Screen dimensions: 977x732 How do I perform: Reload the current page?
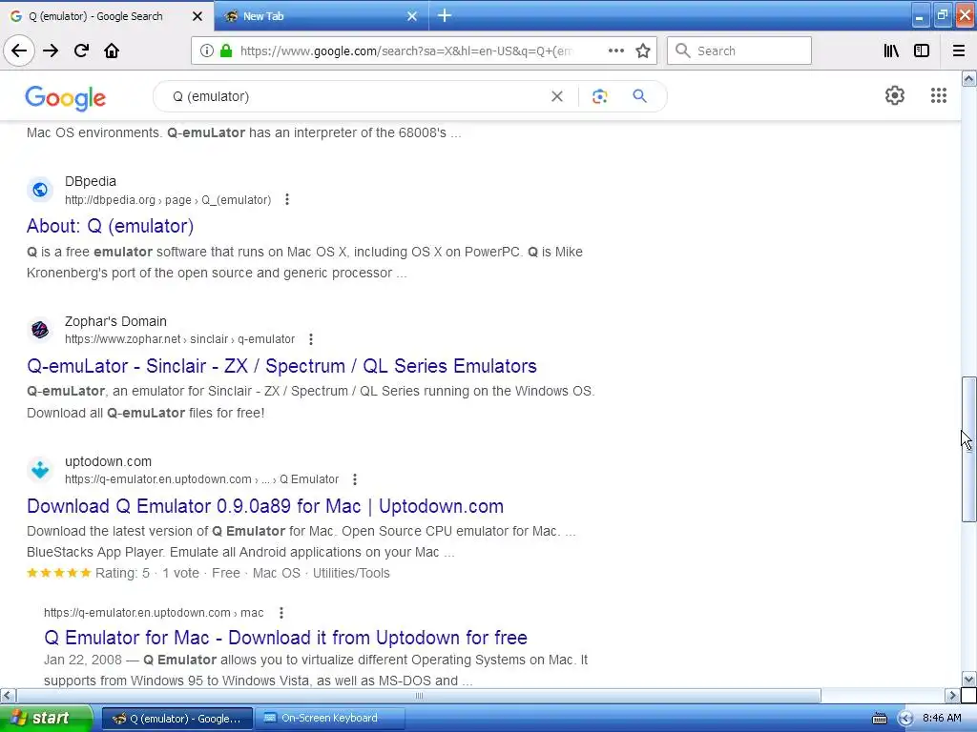[82, 51]
